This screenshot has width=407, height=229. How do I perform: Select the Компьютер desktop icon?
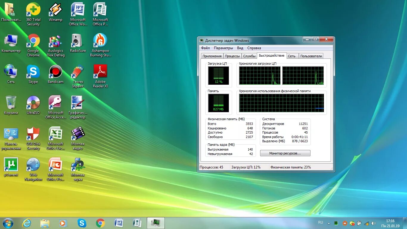pyautogui.click(x=11, y=43)
